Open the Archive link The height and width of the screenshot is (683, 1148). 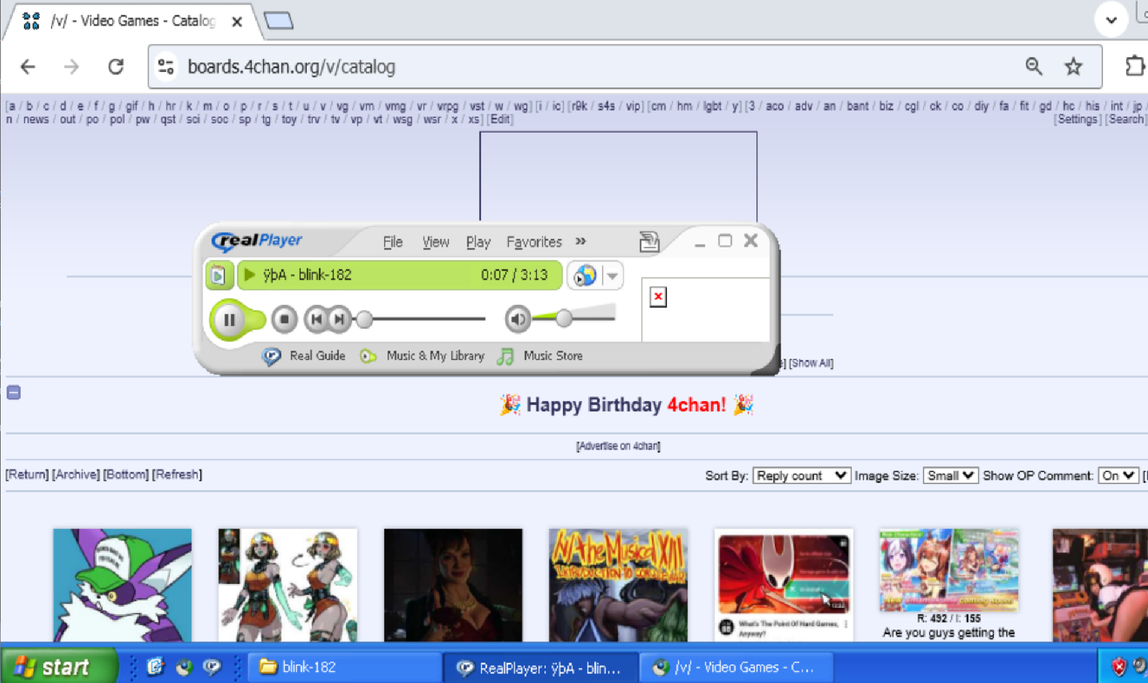click(x=76, y=474)
